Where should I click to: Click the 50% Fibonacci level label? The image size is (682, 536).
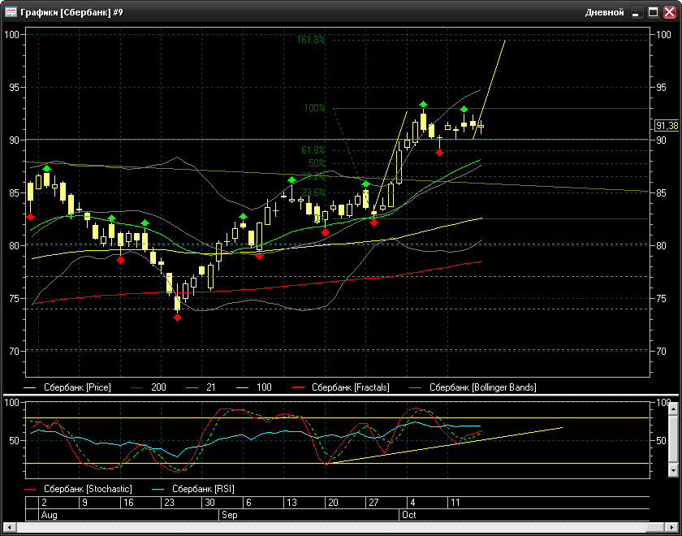[317, 163]
